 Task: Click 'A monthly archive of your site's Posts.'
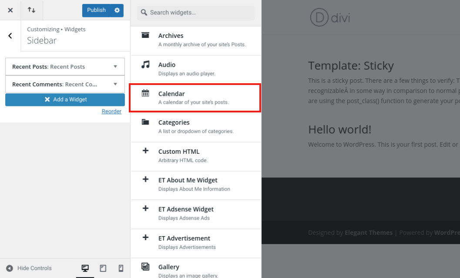(x=202, y=44)
